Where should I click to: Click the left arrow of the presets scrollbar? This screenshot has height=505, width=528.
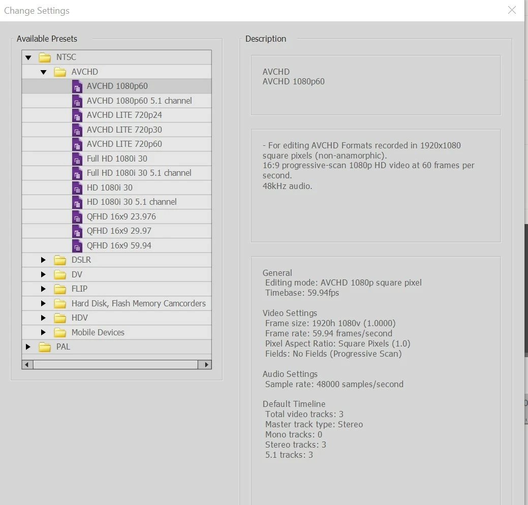coord(27,365)
